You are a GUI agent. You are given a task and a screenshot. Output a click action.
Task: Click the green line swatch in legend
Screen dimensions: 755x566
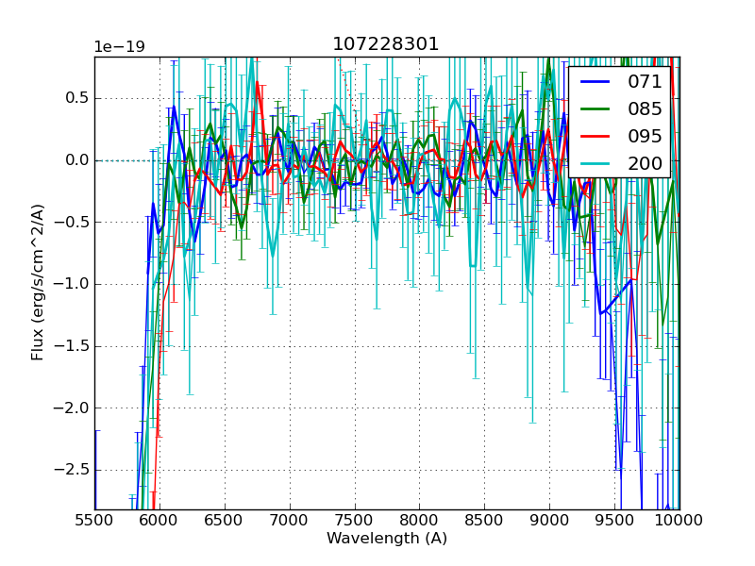pos(595,108)
